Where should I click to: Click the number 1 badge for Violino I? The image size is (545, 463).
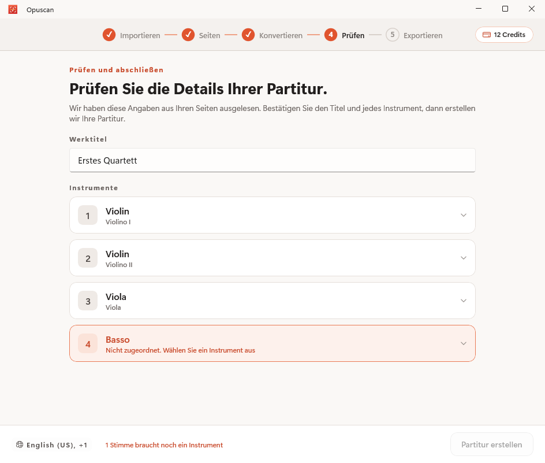click(88, 215)
